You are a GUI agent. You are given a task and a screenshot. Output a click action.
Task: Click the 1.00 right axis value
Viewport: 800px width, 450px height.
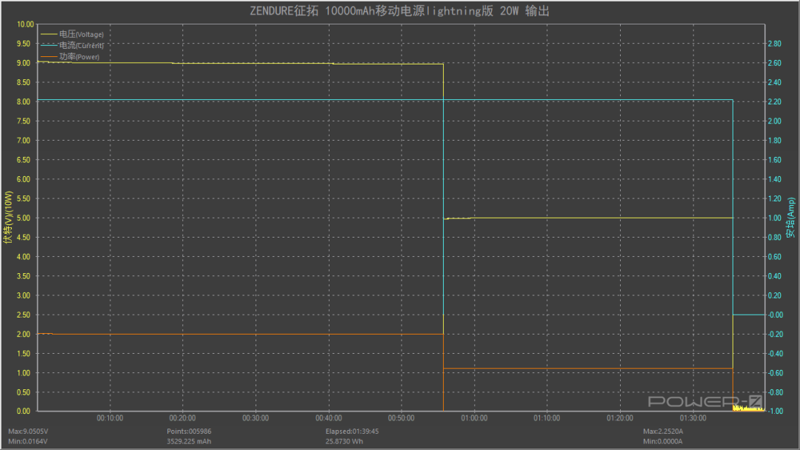[x=775, y=218]
